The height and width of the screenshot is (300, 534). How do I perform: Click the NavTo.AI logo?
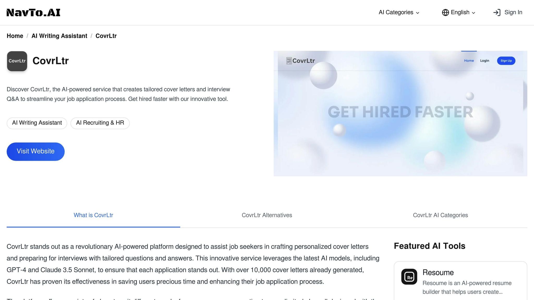(33, 12)
